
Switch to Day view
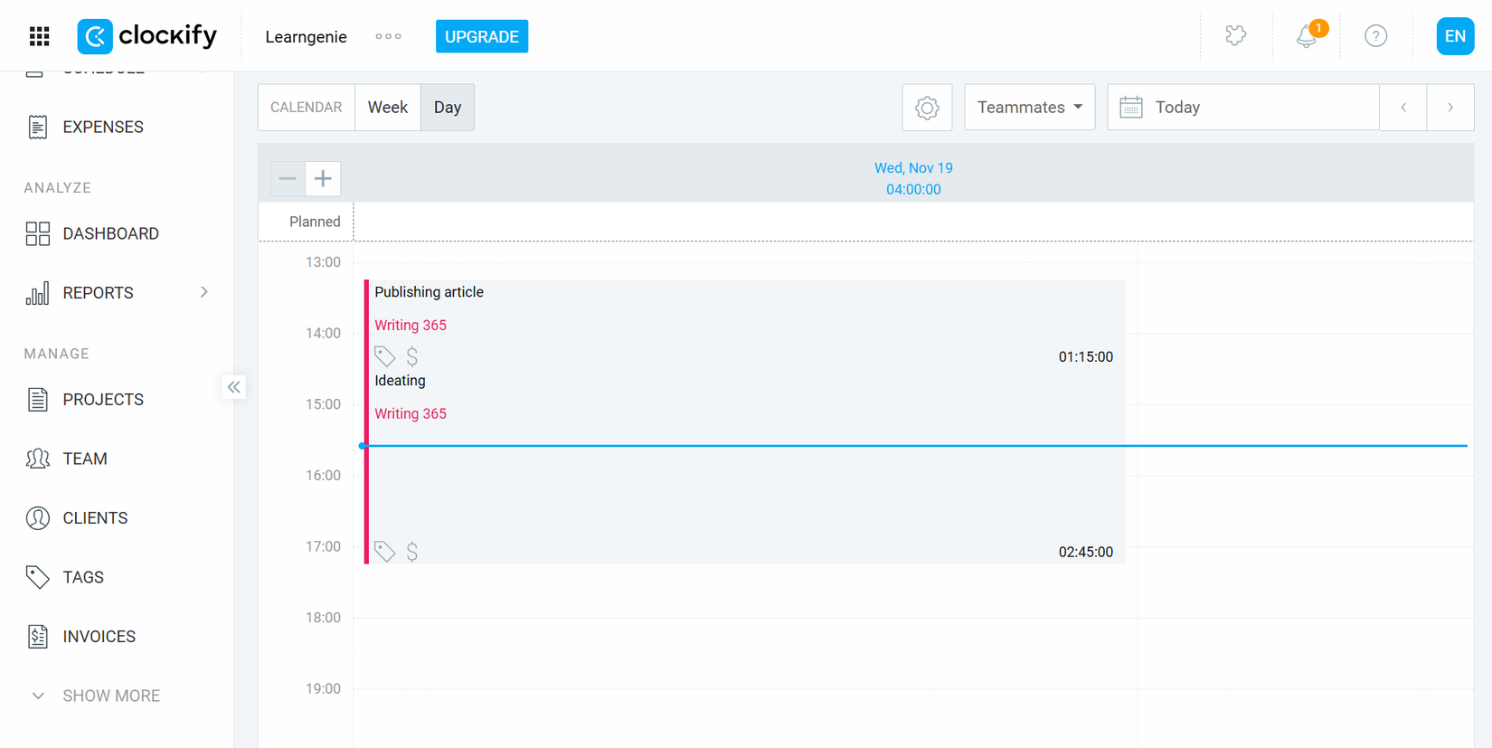point(448,108)
